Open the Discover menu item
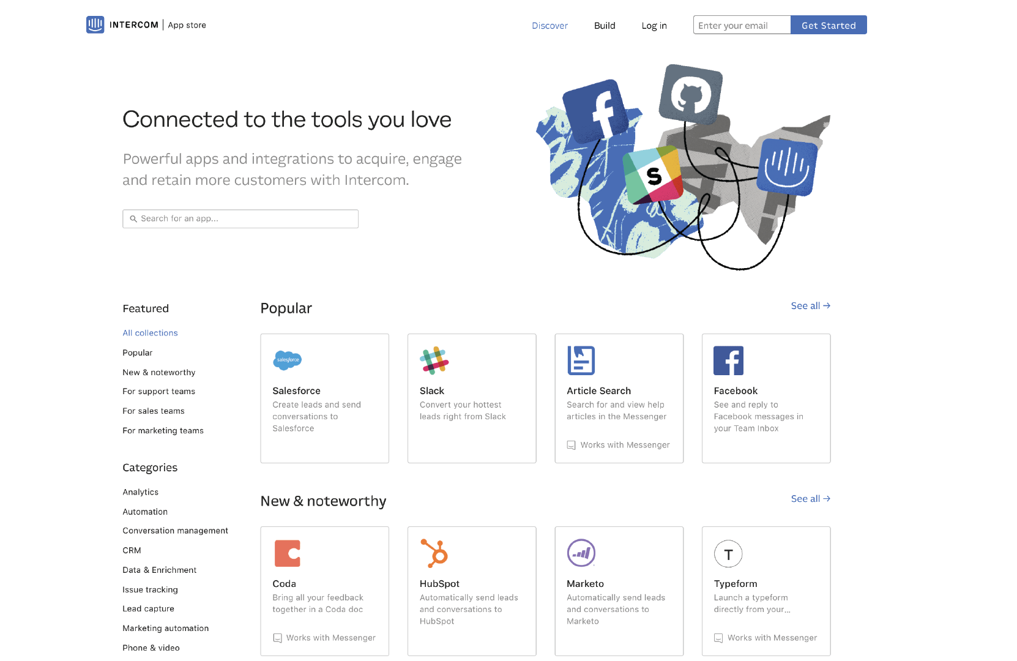 (x=549, y=26)
